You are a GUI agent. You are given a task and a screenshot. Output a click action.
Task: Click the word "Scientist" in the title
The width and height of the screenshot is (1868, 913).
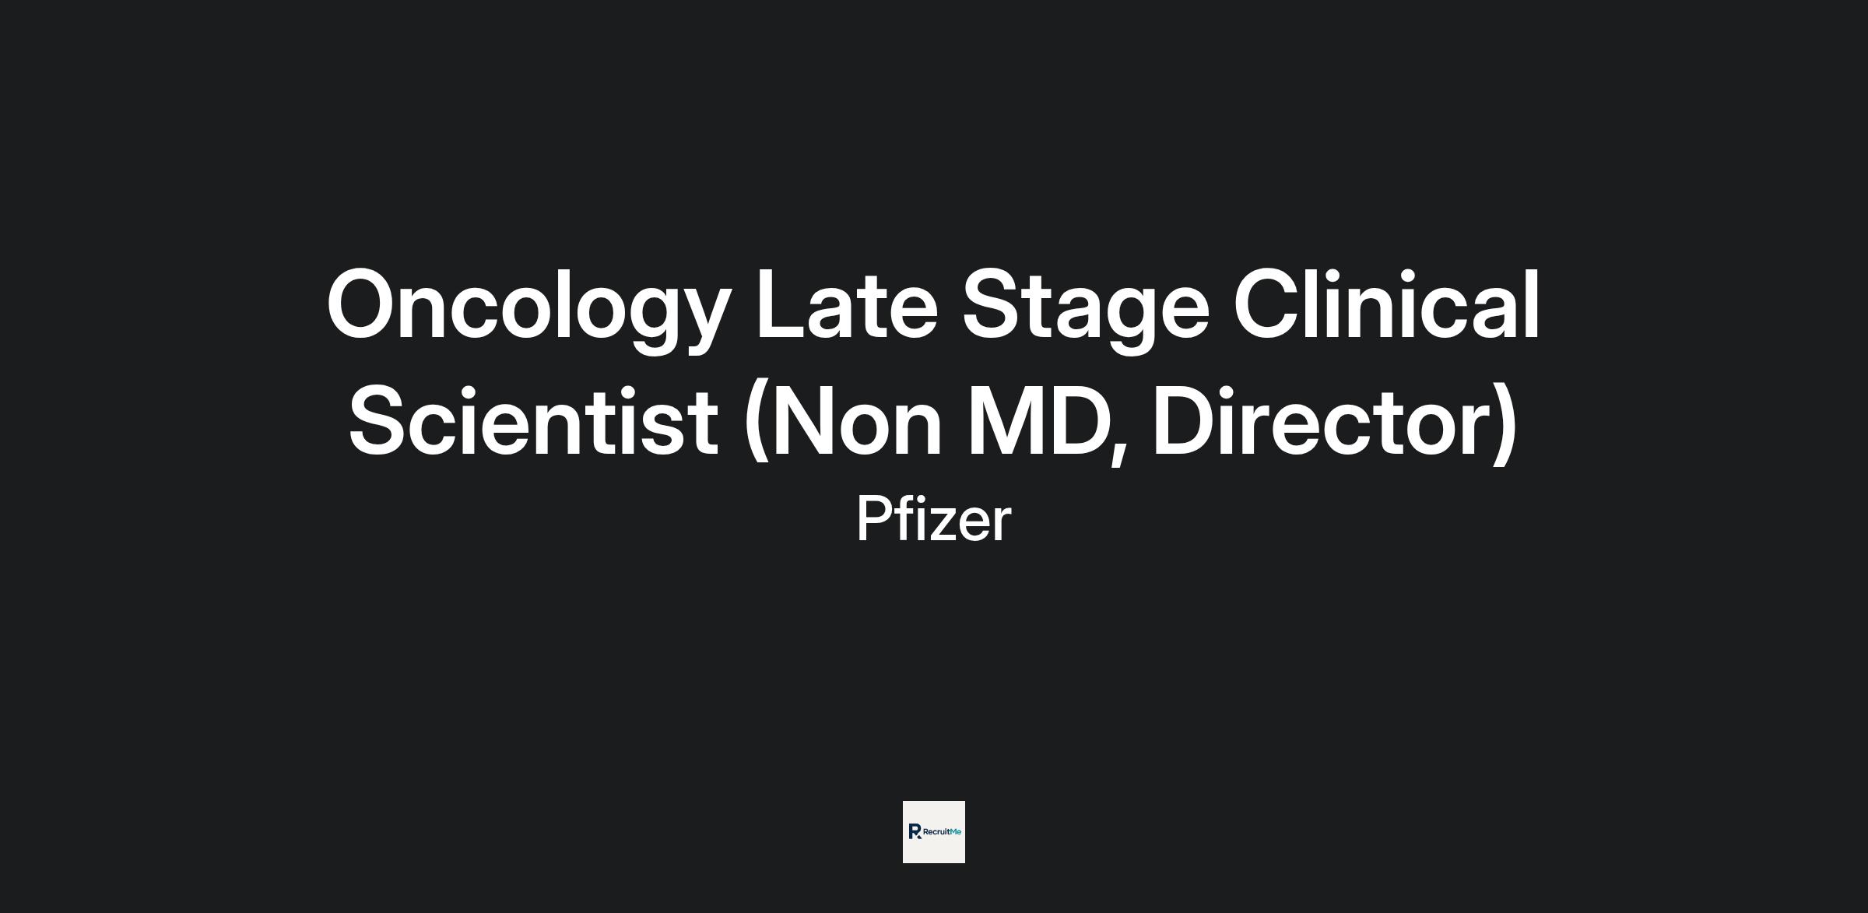[533, 422]
